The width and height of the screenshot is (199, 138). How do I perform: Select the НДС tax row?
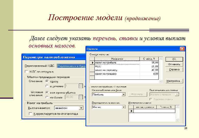117,66
